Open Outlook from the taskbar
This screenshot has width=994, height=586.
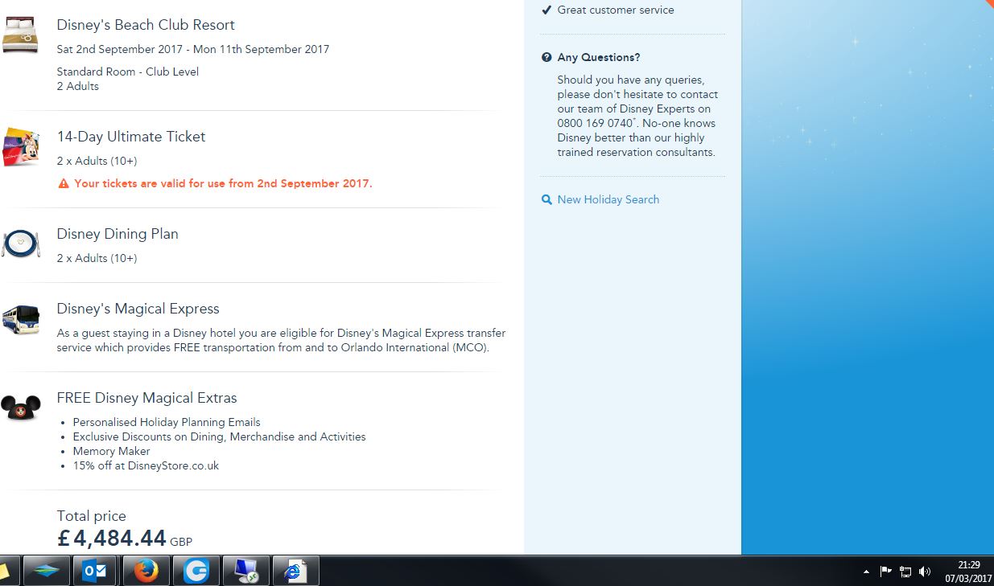click(x=95, y=571)
